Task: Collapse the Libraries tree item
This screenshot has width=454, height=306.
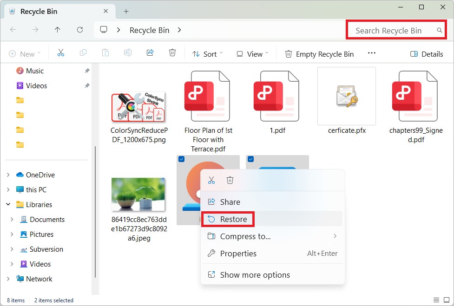Action: point(8,204)
